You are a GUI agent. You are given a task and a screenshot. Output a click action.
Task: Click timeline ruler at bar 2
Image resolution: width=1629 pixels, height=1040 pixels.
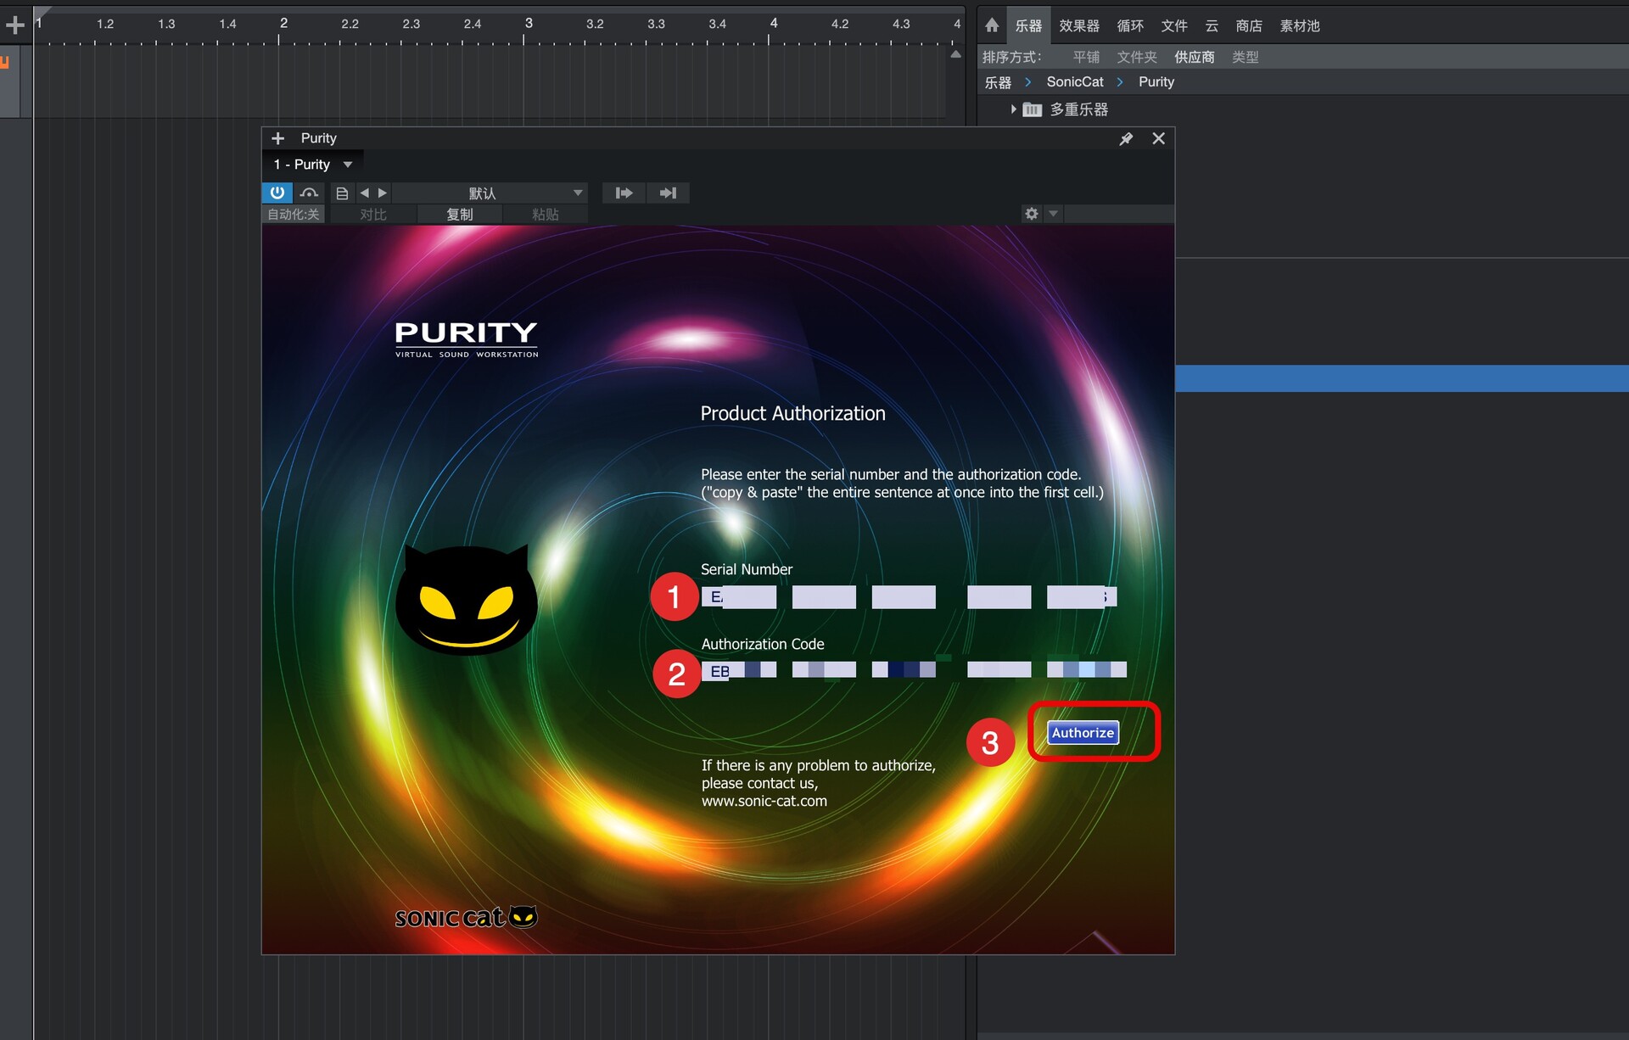click(283, 24)
